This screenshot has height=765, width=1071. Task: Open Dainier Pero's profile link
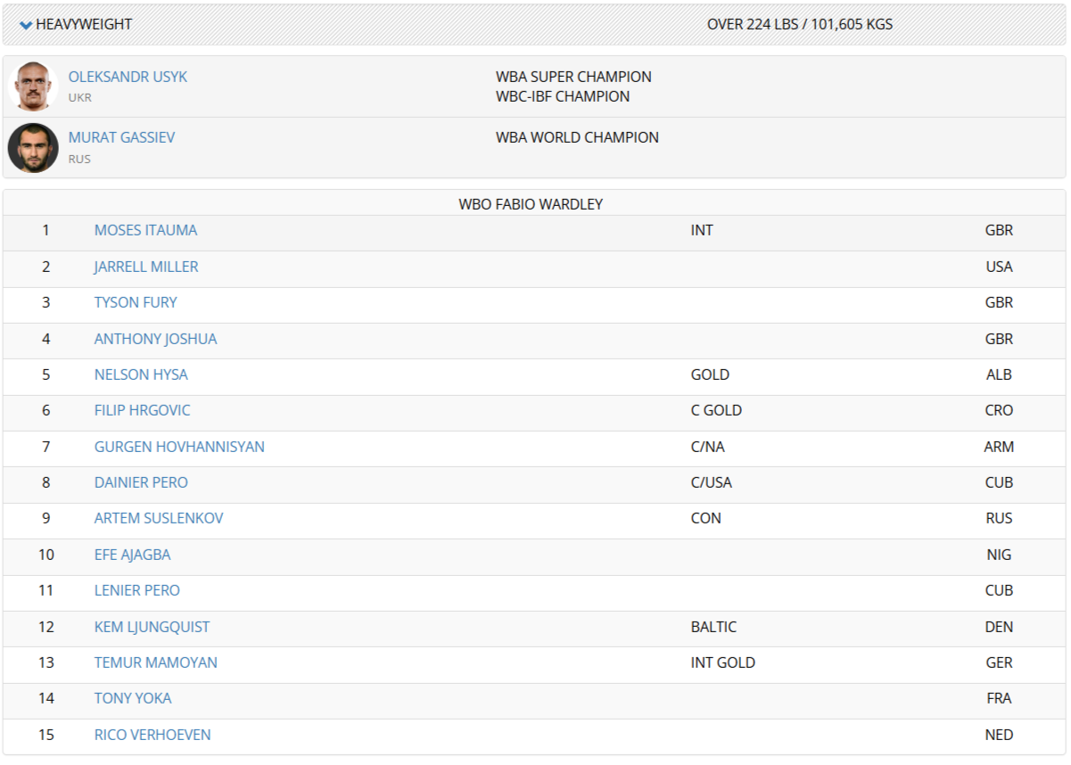pos(141,482)
